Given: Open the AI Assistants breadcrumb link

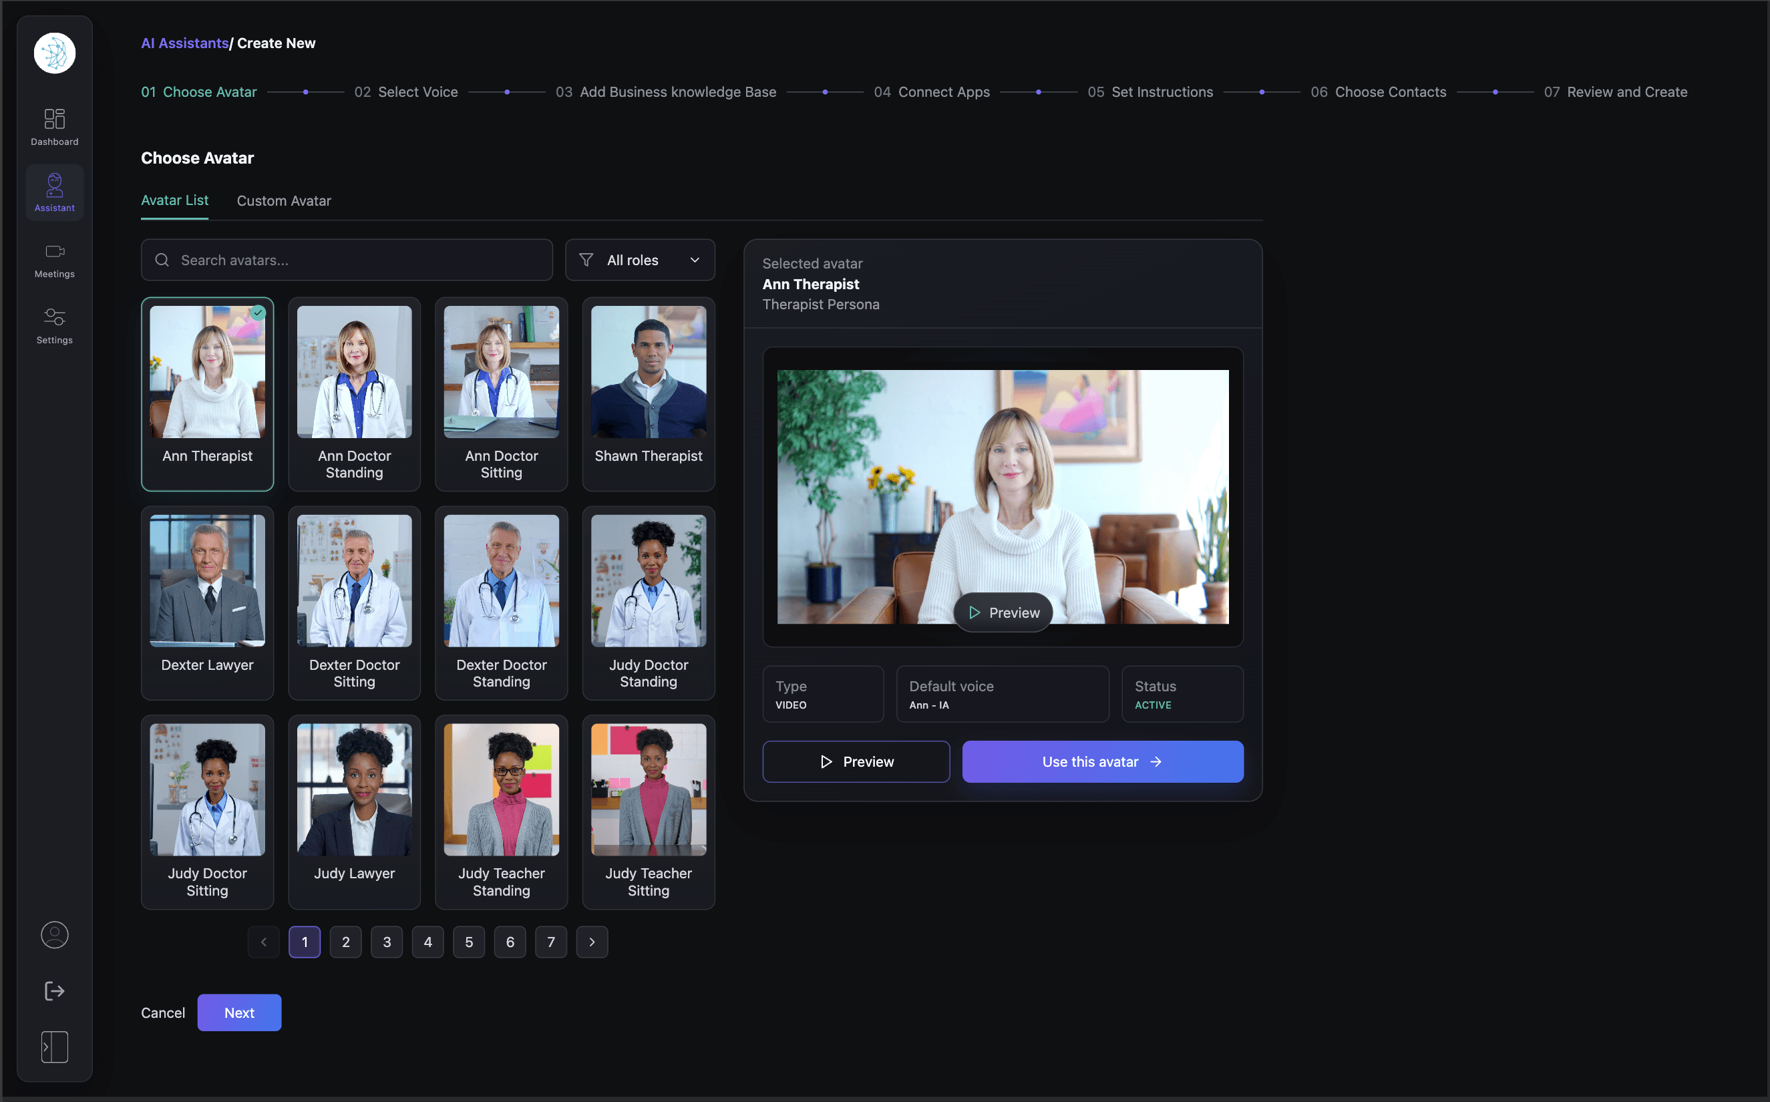Looking at the screenshot, I should 185,43.
